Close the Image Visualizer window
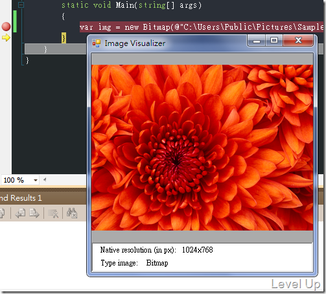The image size is (326, 294). point(298,40)
